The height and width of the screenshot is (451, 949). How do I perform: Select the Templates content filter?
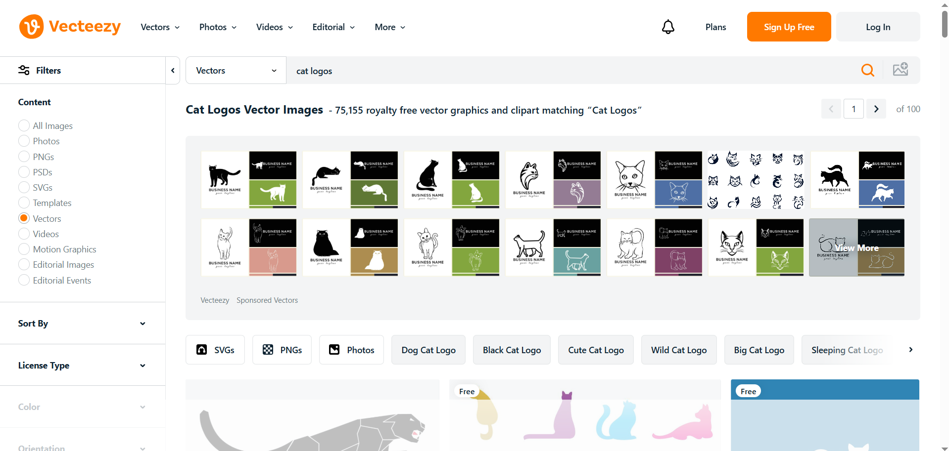point(23,203)
